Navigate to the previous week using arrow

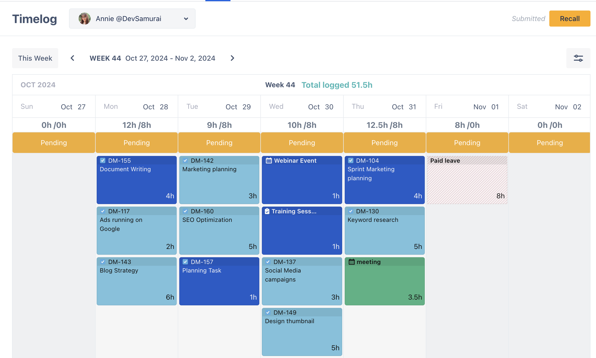click(72, 58)
